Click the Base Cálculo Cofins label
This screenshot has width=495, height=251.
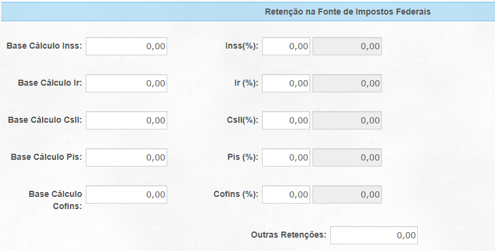55,200
